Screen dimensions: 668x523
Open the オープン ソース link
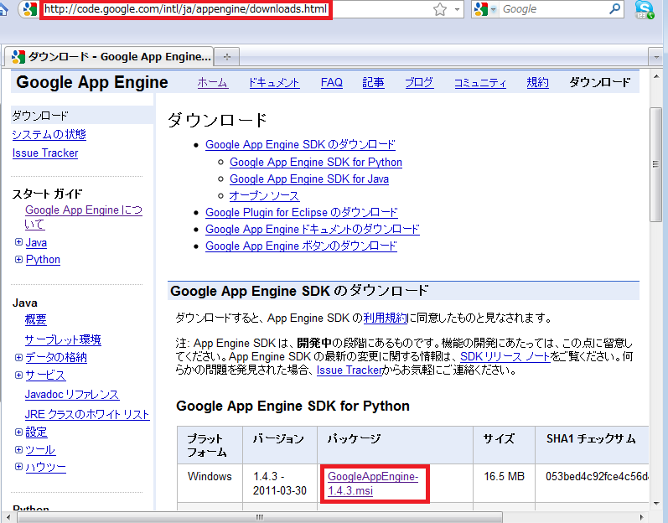[x=264, y=195]
